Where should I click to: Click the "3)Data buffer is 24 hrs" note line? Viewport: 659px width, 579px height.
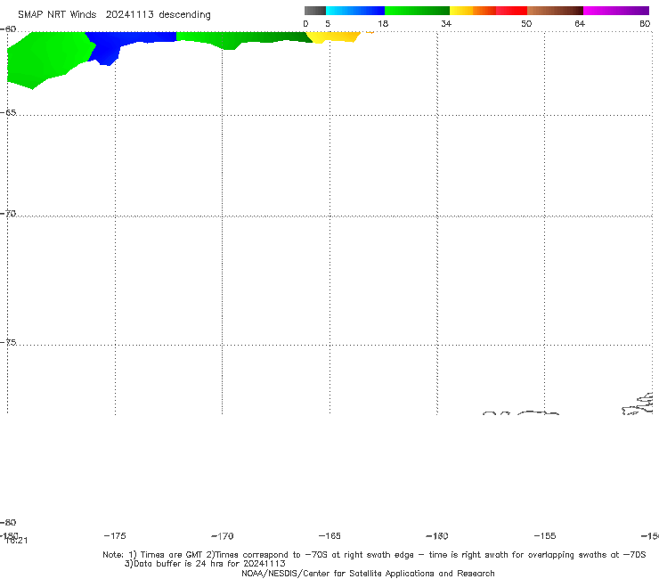[x=205, y=564]
